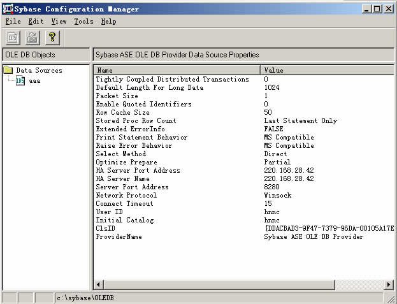Open the Edit menu
Screen dimensions: 397x304
click(x=36, y=22)
